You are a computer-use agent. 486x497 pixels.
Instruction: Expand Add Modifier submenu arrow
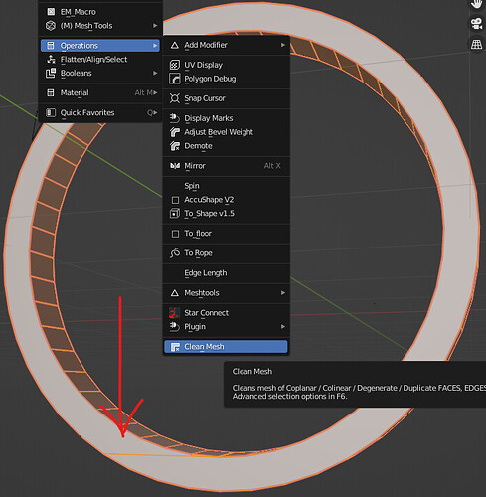pos(282,45)
